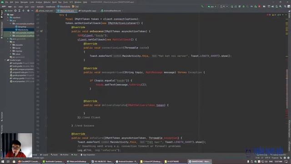Click the Select Opened File target icon
Image resolution: width=291 pixels, height=164 pixels.
coord(15,11)
